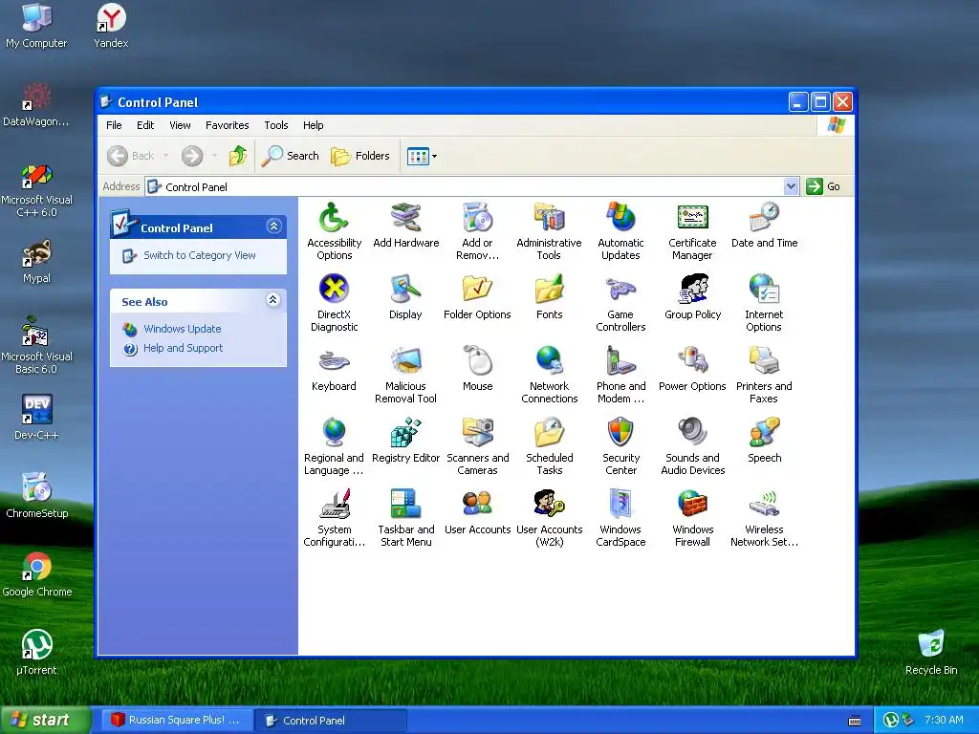The width and height of the screenshot is (979, 734).
Task: Go up one folder level
Action: tap(238, 156)
